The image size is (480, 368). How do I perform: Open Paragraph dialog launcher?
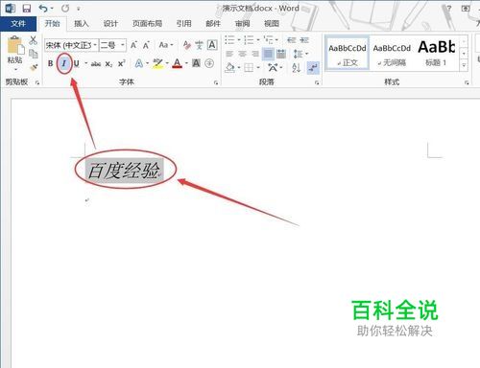point(317,82)
